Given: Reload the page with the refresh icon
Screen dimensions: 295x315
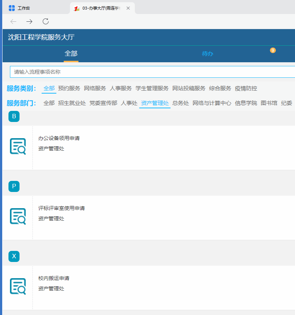Looking at the screenshot, I should [x=46, y=21].
